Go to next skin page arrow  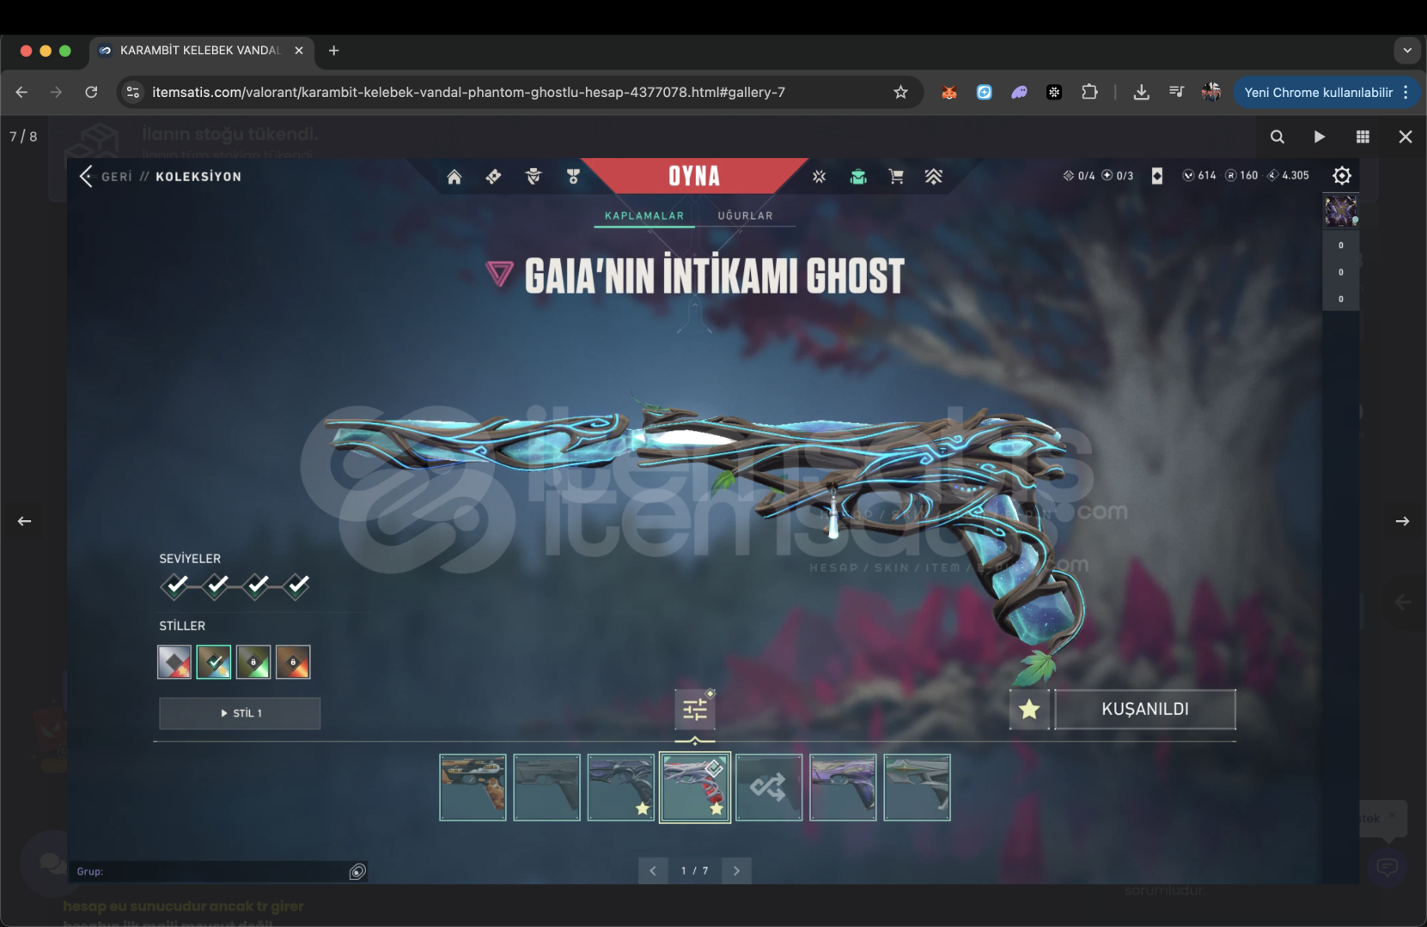[x=736, y=870]
